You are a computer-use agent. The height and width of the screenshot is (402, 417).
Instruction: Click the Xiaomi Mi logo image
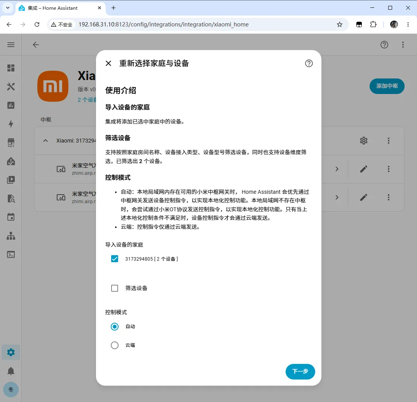click(x=53, y=86)
